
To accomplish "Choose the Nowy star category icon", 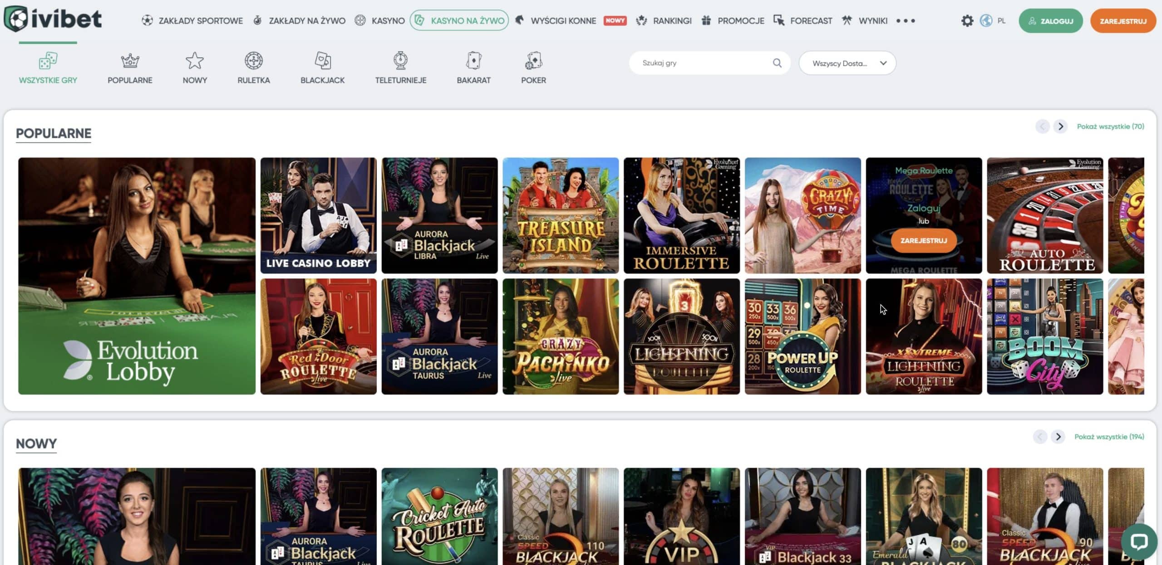I will 195,61.
